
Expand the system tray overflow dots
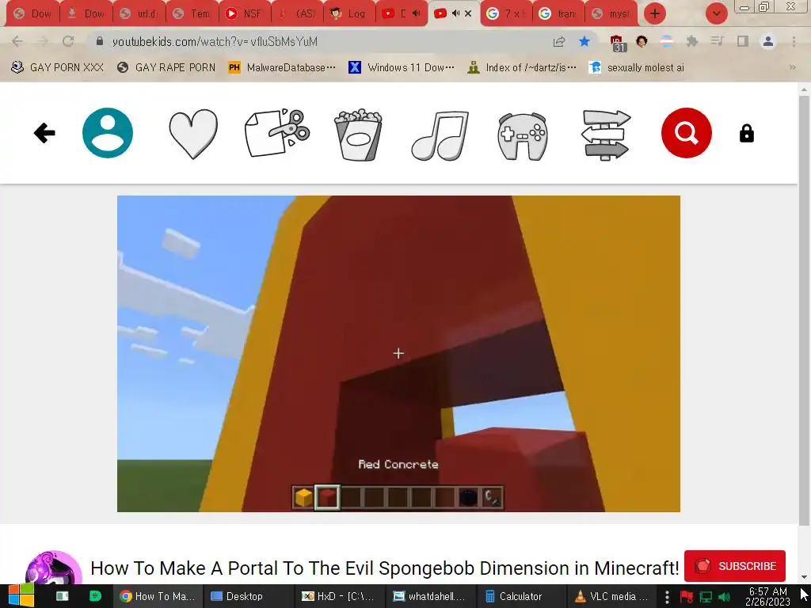click(667, 597)
